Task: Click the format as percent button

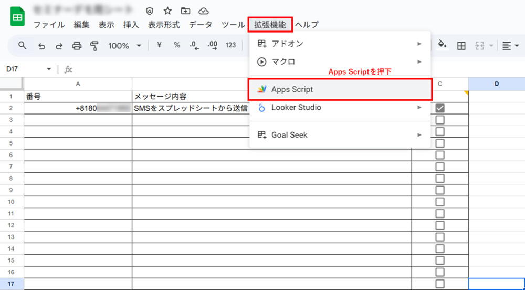Action: (x=177, y=46)
